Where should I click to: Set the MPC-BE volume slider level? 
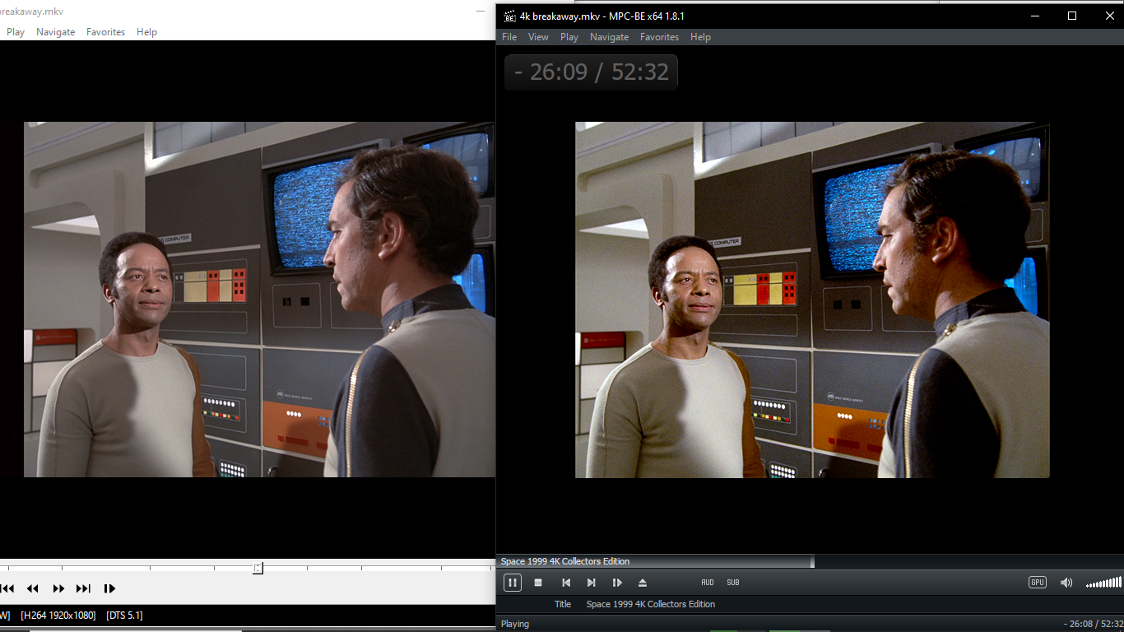pyautogui.click(x=1103, y=583)
